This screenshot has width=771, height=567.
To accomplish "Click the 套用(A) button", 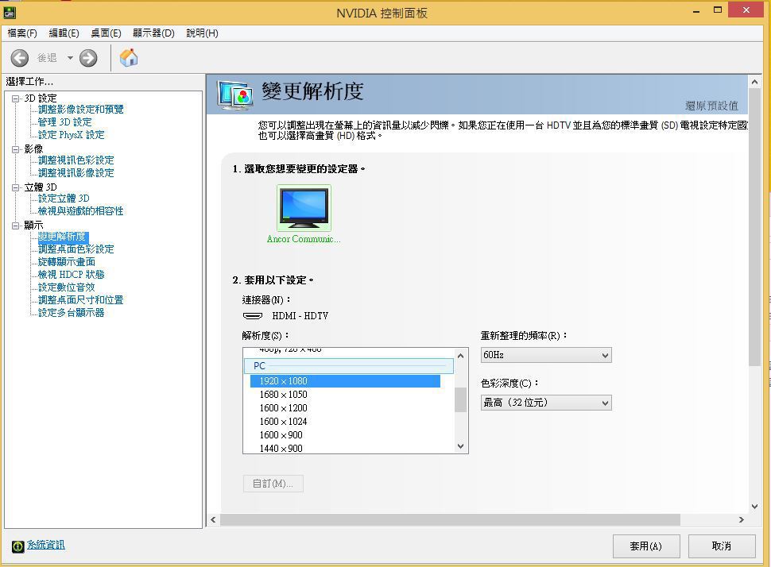I will [646, 546].
